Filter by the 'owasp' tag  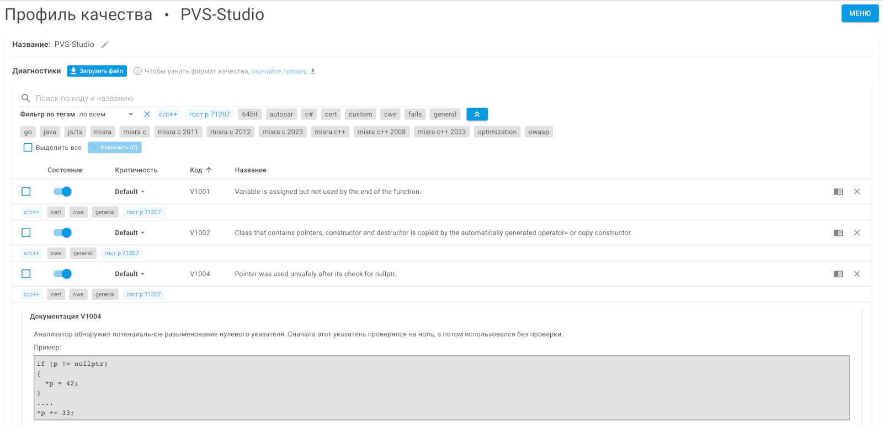(x=539, y=132)
